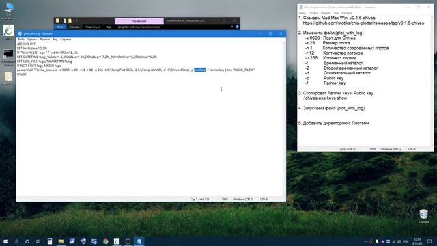This screenshot has height=246, width=437.
Task: Click '5. Добавить директорию с Плотами' line
Action: 334,123
